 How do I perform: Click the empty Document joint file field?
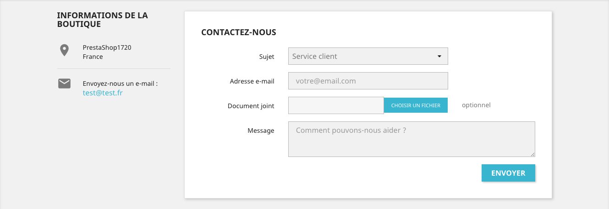(x=336, y=105)
